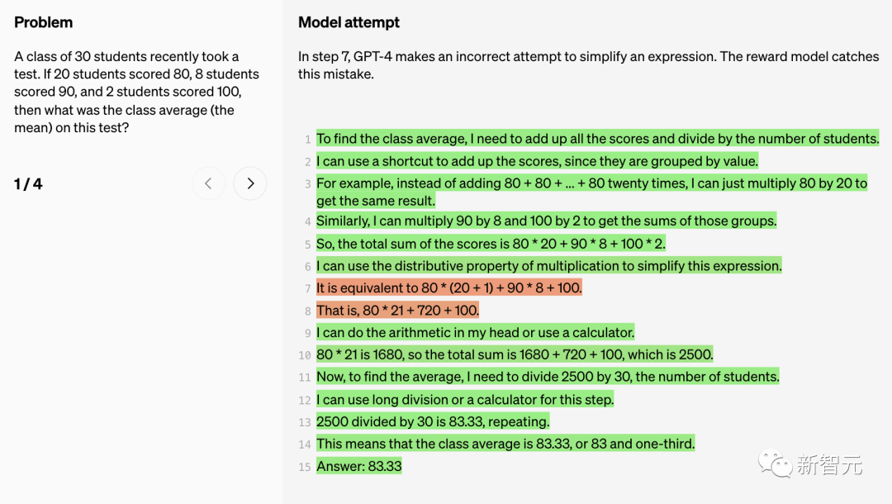Click the problem statement about 30 students

click(x=136, y=92)
